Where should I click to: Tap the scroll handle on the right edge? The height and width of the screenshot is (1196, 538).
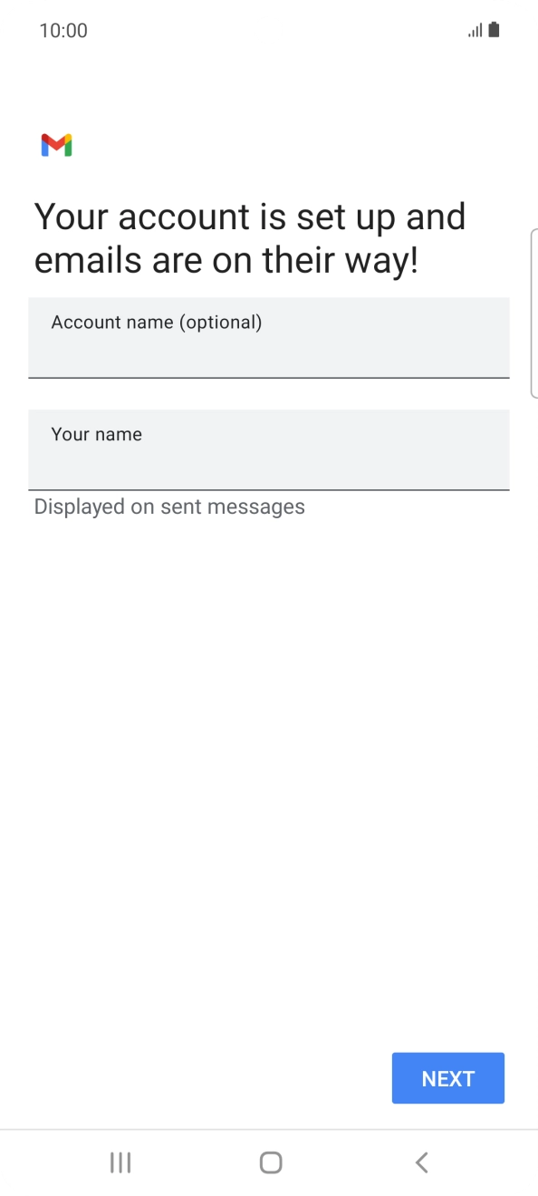click(x=535, y=313)
